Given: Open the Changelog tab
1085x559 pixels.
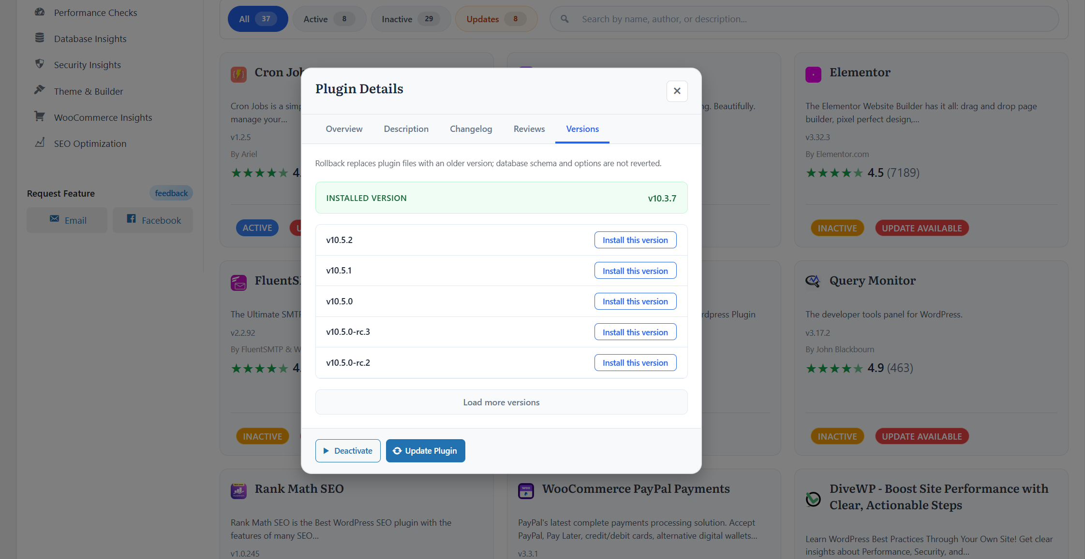Looking at the screenshot, I should pos(471,129).
